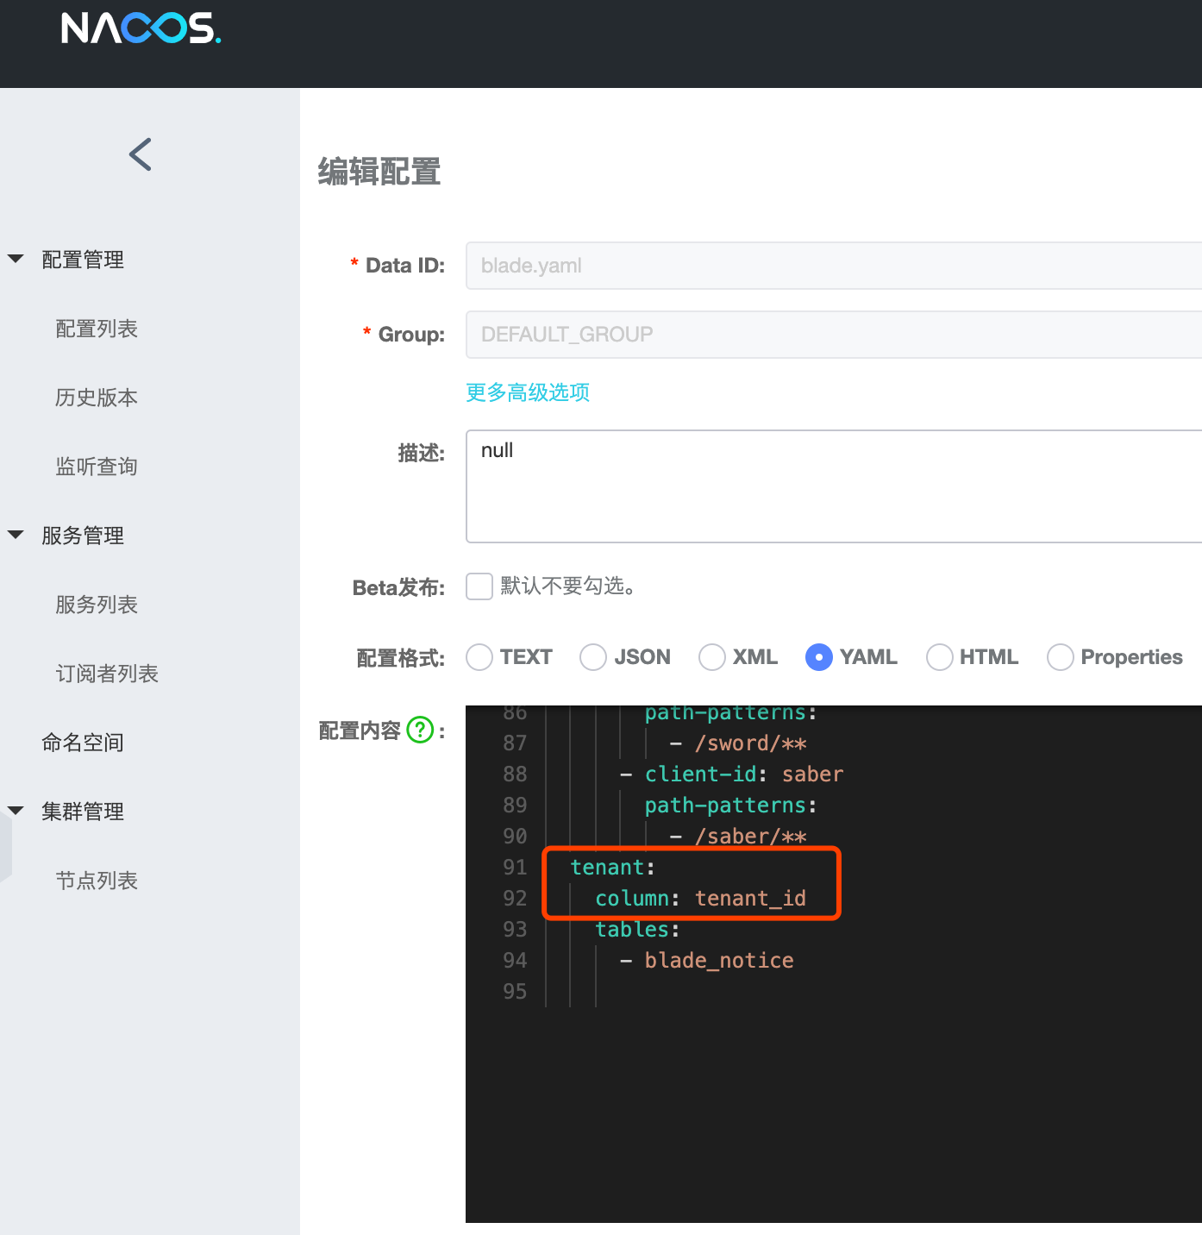Click 'column:' key on line 92
Screen dimensions: 1202x1235
637,898
